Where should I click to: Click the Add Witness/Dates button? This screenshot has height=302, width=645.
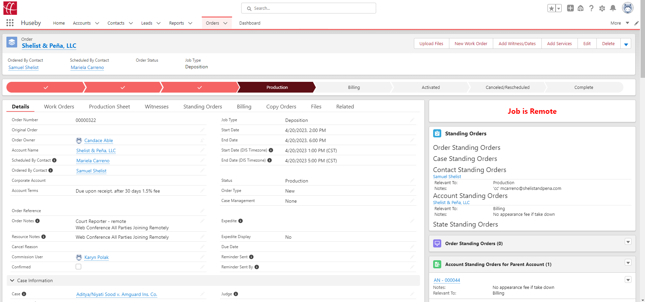point(517,44)
